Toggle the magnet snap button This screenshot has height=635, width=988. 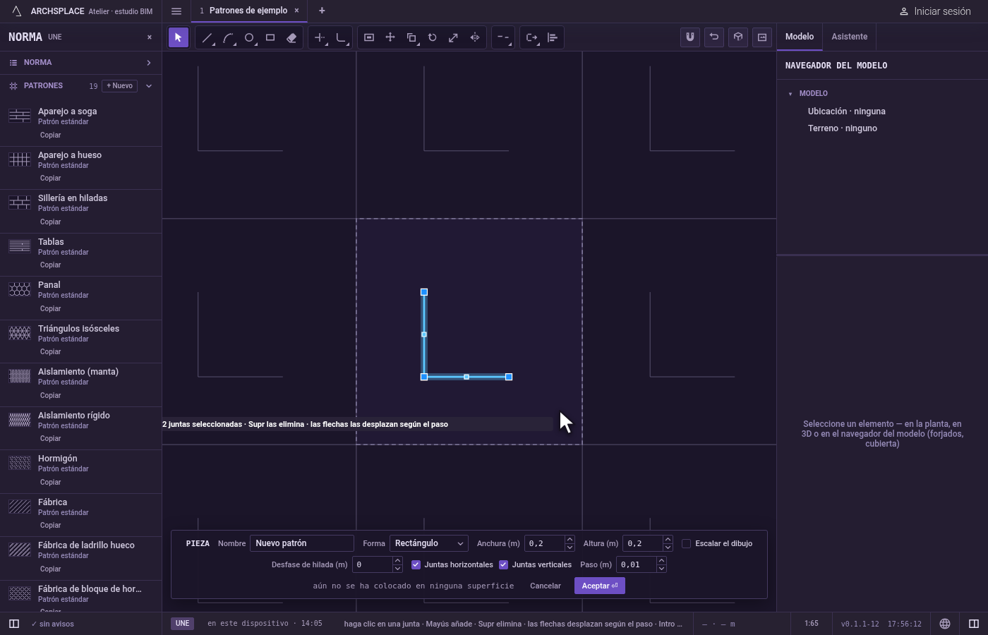coord(690,37)
